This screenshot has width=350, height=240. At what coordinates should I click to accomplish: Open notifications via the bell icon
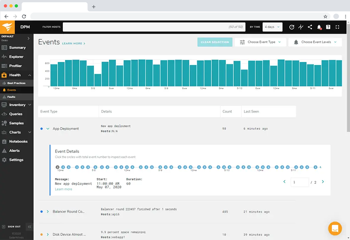(319, 27)
